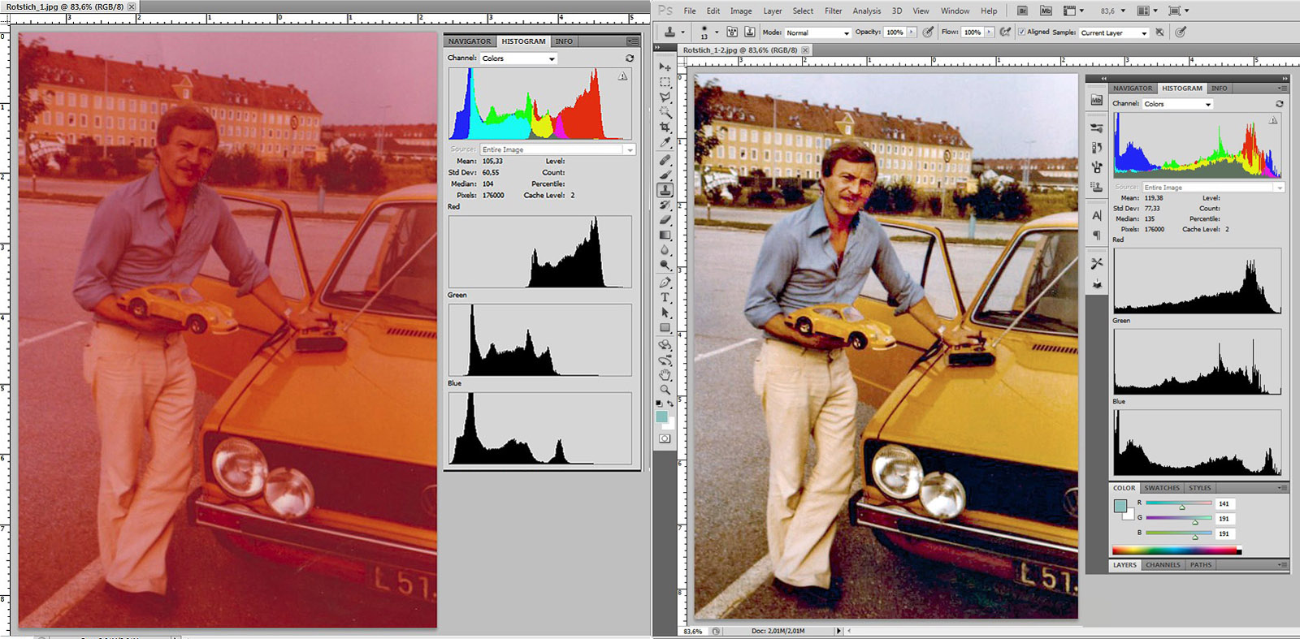This screenshot has width=1300, height=639.
Task: Toggle Quick Mask mode button
Action: tap(665, 438)
